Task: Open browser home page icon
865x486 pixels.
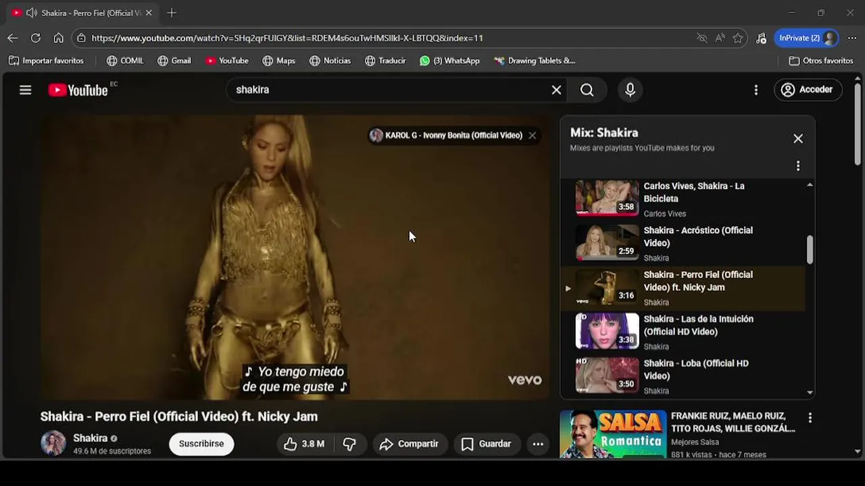Action: pyautogui.click(x=59, y=38)
